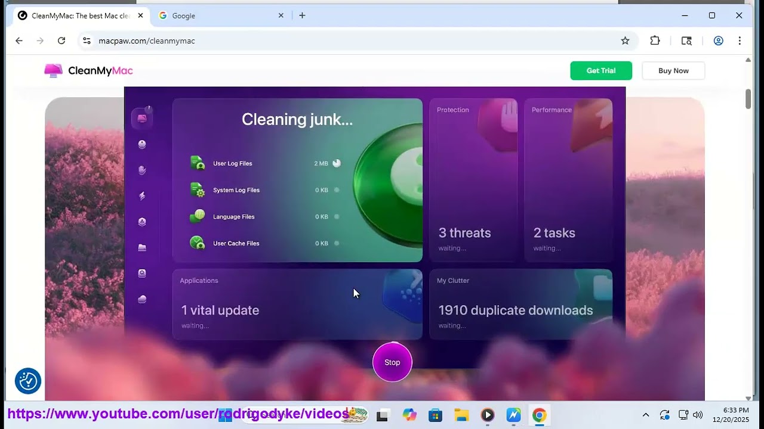Screen dimensions: 764x429
Task: Select the CleanMyMac browser tab
Action: (x=81, y=15)
